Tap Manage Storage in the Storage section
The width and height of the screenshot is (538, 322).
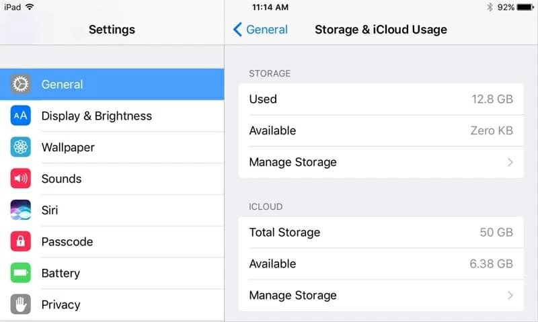click(293, 162)
